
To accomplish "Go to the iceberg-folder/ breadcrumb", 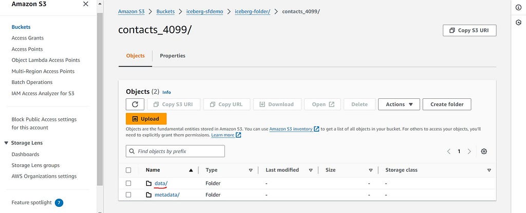I will [x=253, y=11].
